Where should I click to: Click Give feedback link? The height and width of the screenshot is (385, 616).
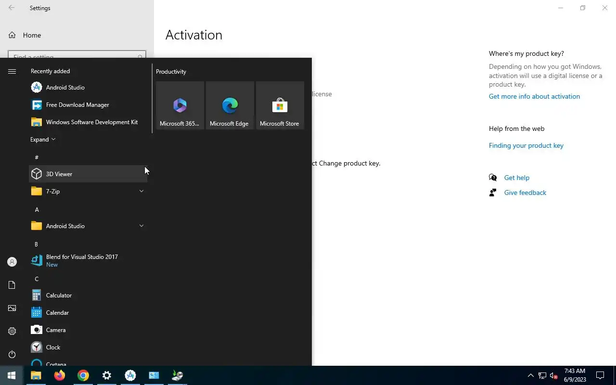pyautogui.click(x=525, y=192)
